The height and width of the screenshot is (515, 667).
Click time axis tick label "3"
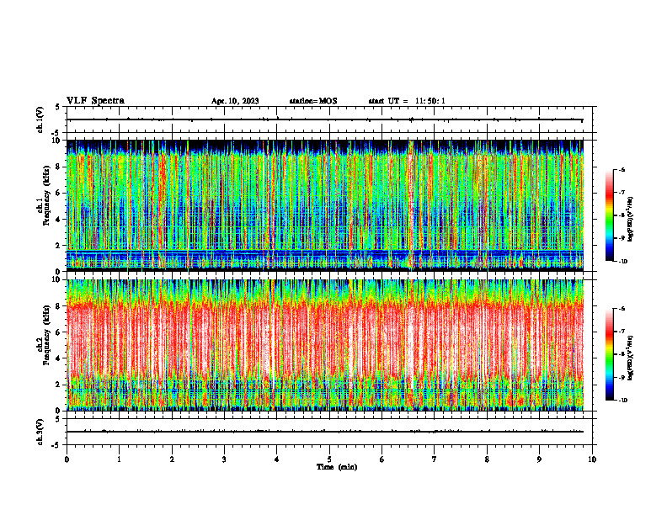click(x=224, y=459)
